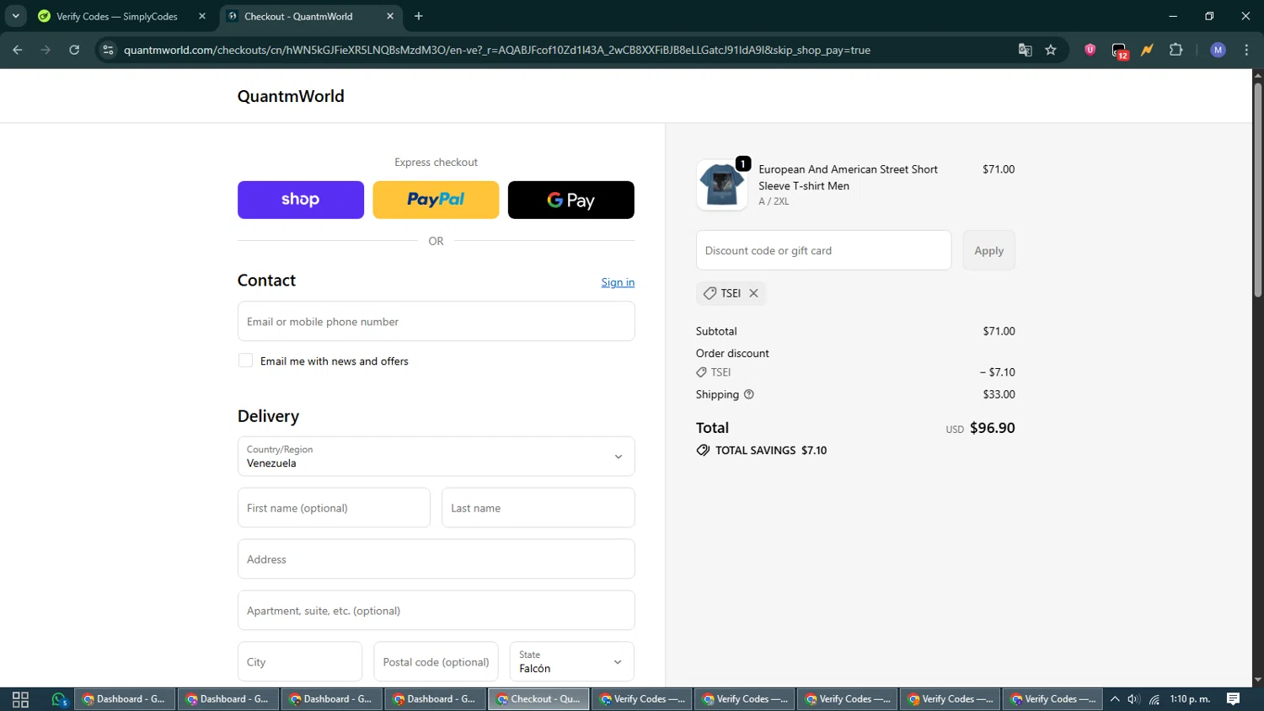Reload the checkout page

(74, 50)
